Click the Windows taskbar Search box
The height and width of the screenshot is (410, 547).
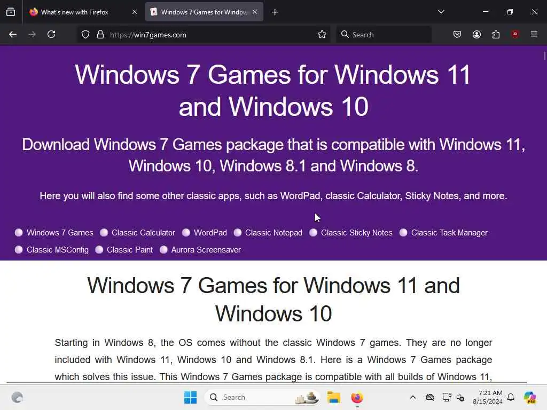[x=262, y=397]
